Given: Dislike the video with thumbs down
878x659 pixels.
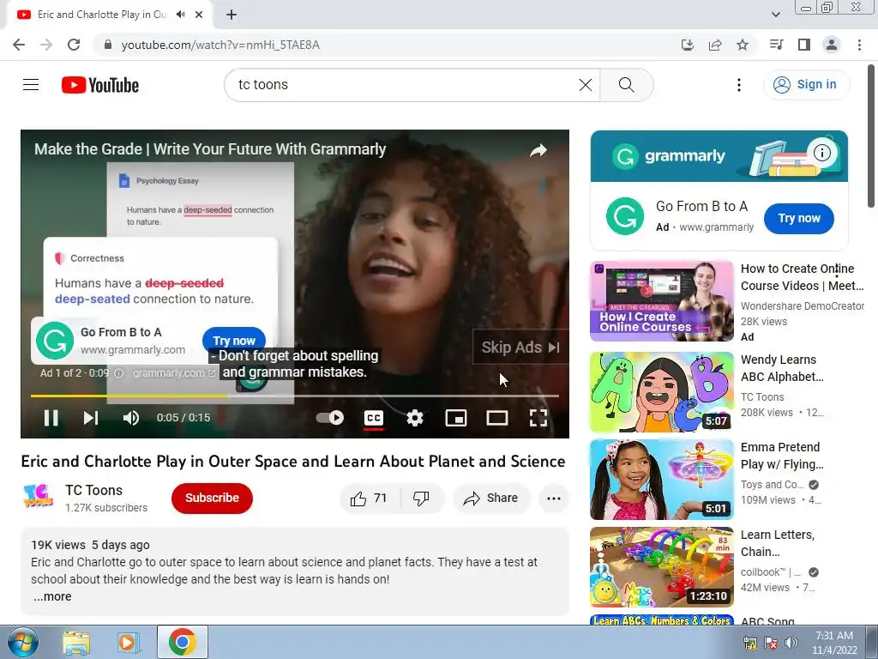Looking at the screenshot, I should [x=421, y=499].
